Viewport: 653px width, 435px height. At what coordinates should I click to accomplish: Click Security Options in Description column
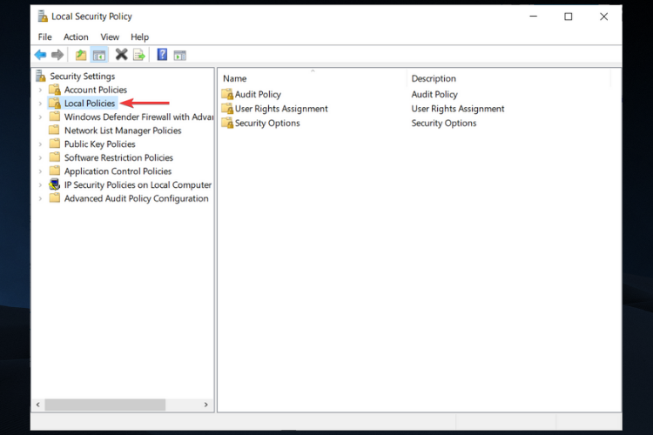click(444, 124)
